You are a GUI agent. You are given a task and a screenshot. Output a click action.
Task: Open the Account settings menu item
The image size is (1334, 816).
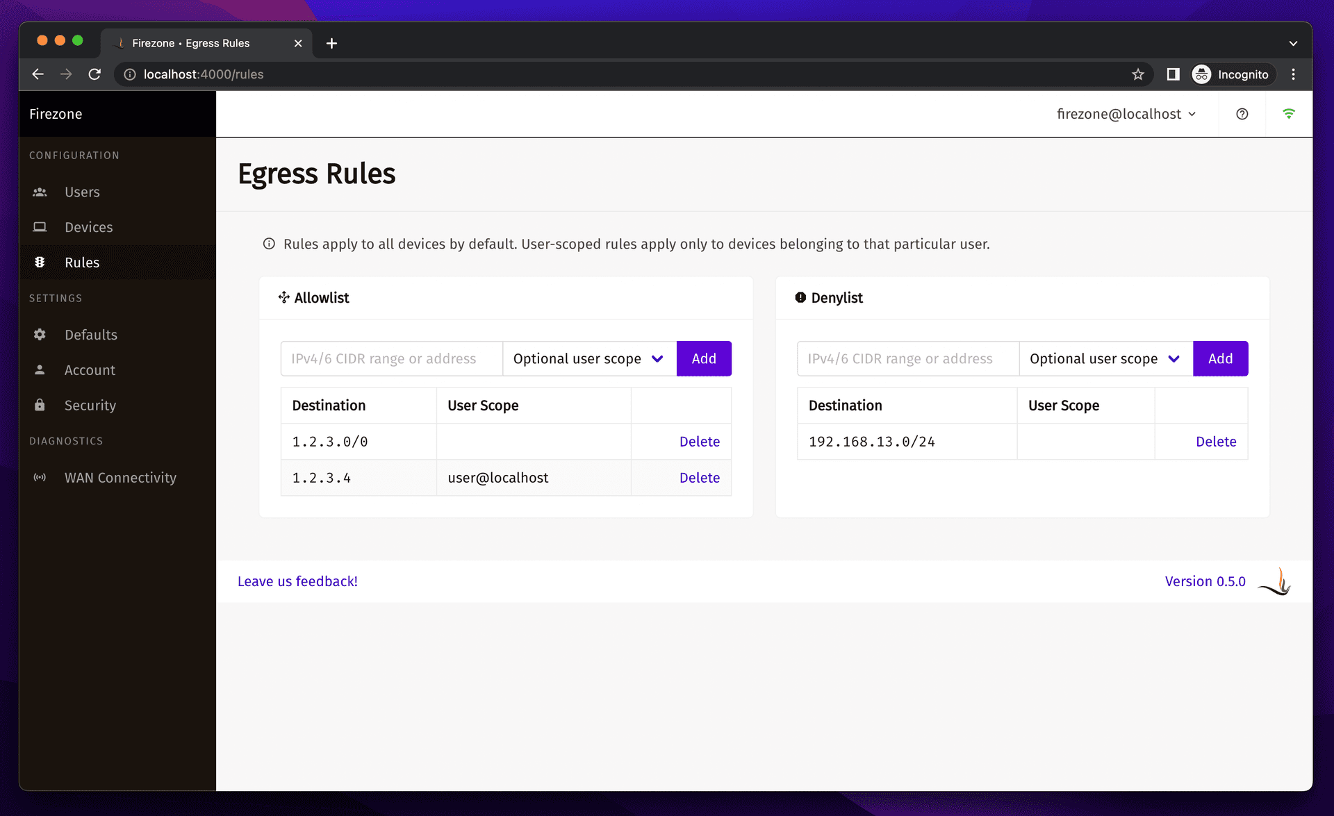(x=90, y=370)
